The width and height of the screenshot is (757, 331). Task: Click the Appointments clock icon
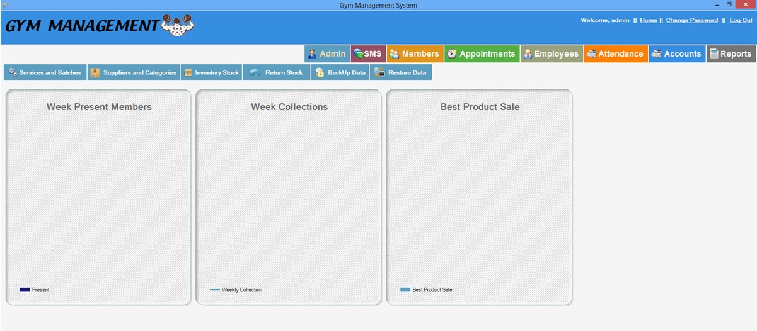coord(452,54)
